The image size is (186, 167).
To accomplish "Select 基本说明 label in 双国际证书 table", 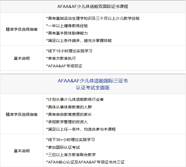I will [x=22, y=58].
